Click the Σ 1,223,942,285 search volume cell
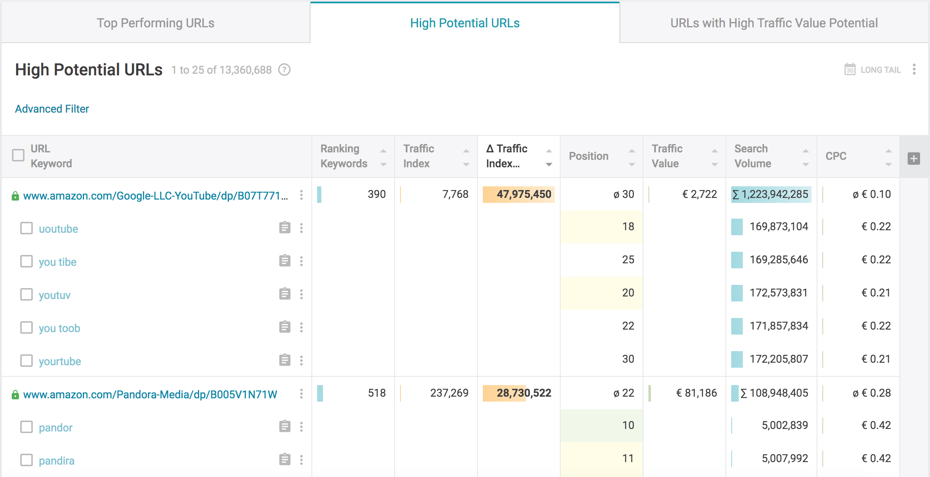The height and width of the screenshot is (477, 930). [771, 194]
